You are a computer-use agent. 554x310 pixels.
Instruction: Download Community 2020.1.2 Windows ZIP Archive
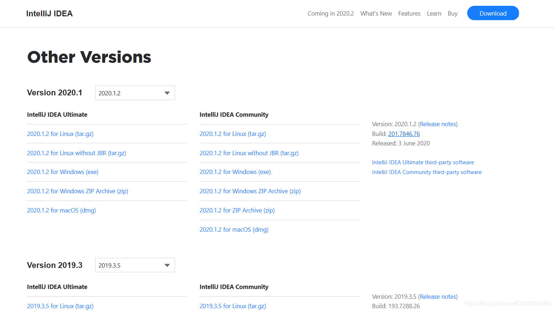tap(250, 191)
